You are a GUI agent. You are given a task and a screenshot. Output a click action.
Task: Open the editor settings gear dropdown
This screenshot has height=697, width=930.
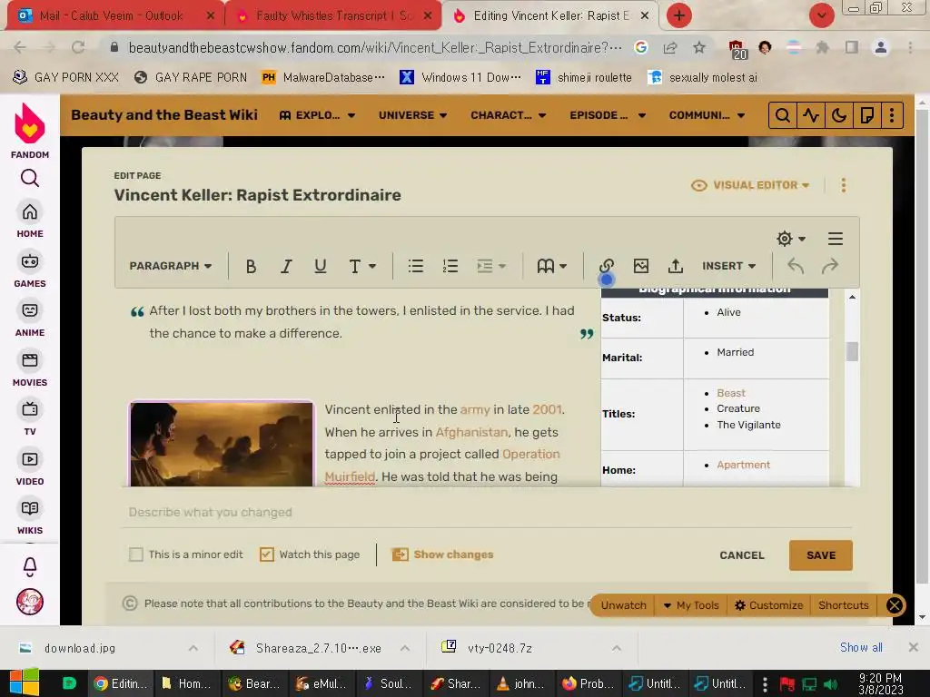[x=791, y=239]
